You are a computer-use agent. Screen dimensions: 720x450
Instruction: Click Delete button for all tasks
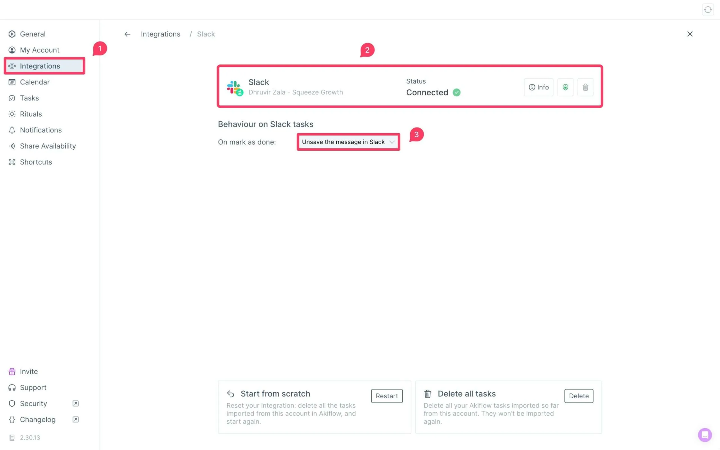click(x=579, y=396)
